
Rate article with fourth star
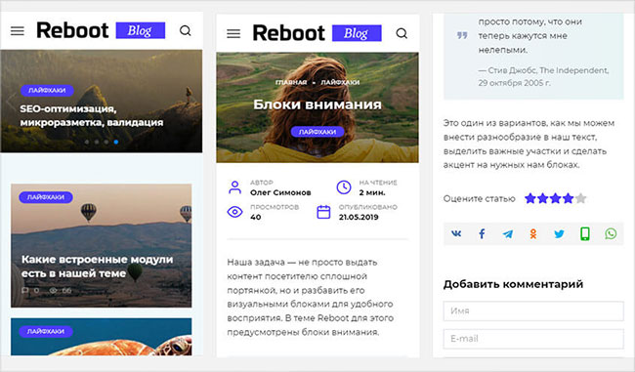(x=568, y=198)
